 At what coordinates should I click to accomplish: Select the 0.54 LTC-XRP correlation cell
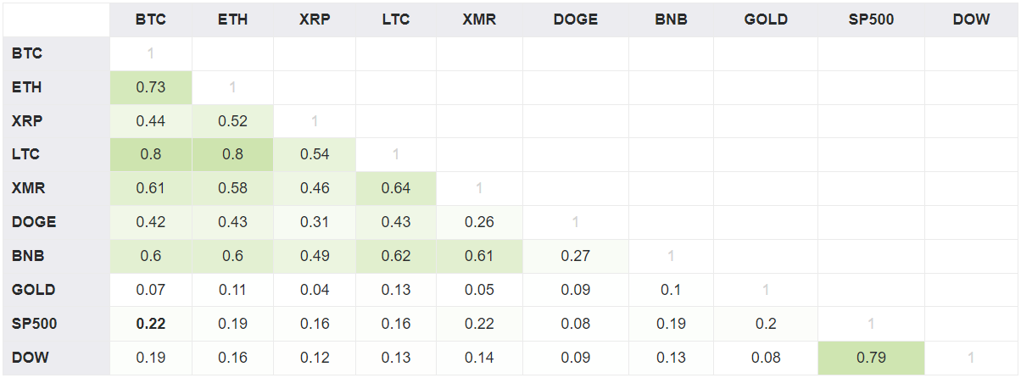tap(315, 154)
